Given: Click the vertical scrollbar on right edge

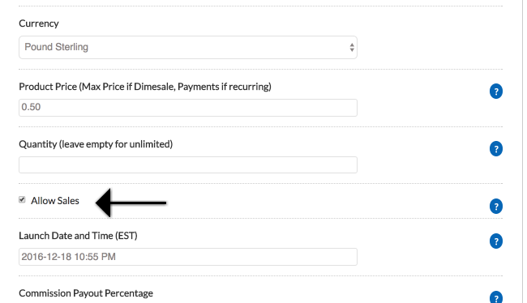Looking at the screenshot, I should click(525, 151).
